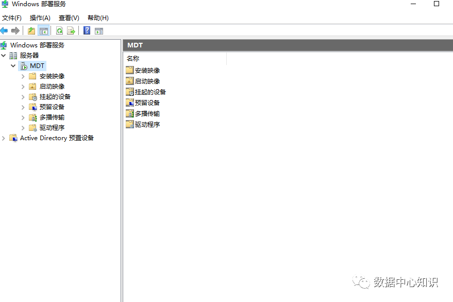453x302 pixels.
Task: Click the 安装映像 folder icon in tree
Action: (x=32, y=76)
